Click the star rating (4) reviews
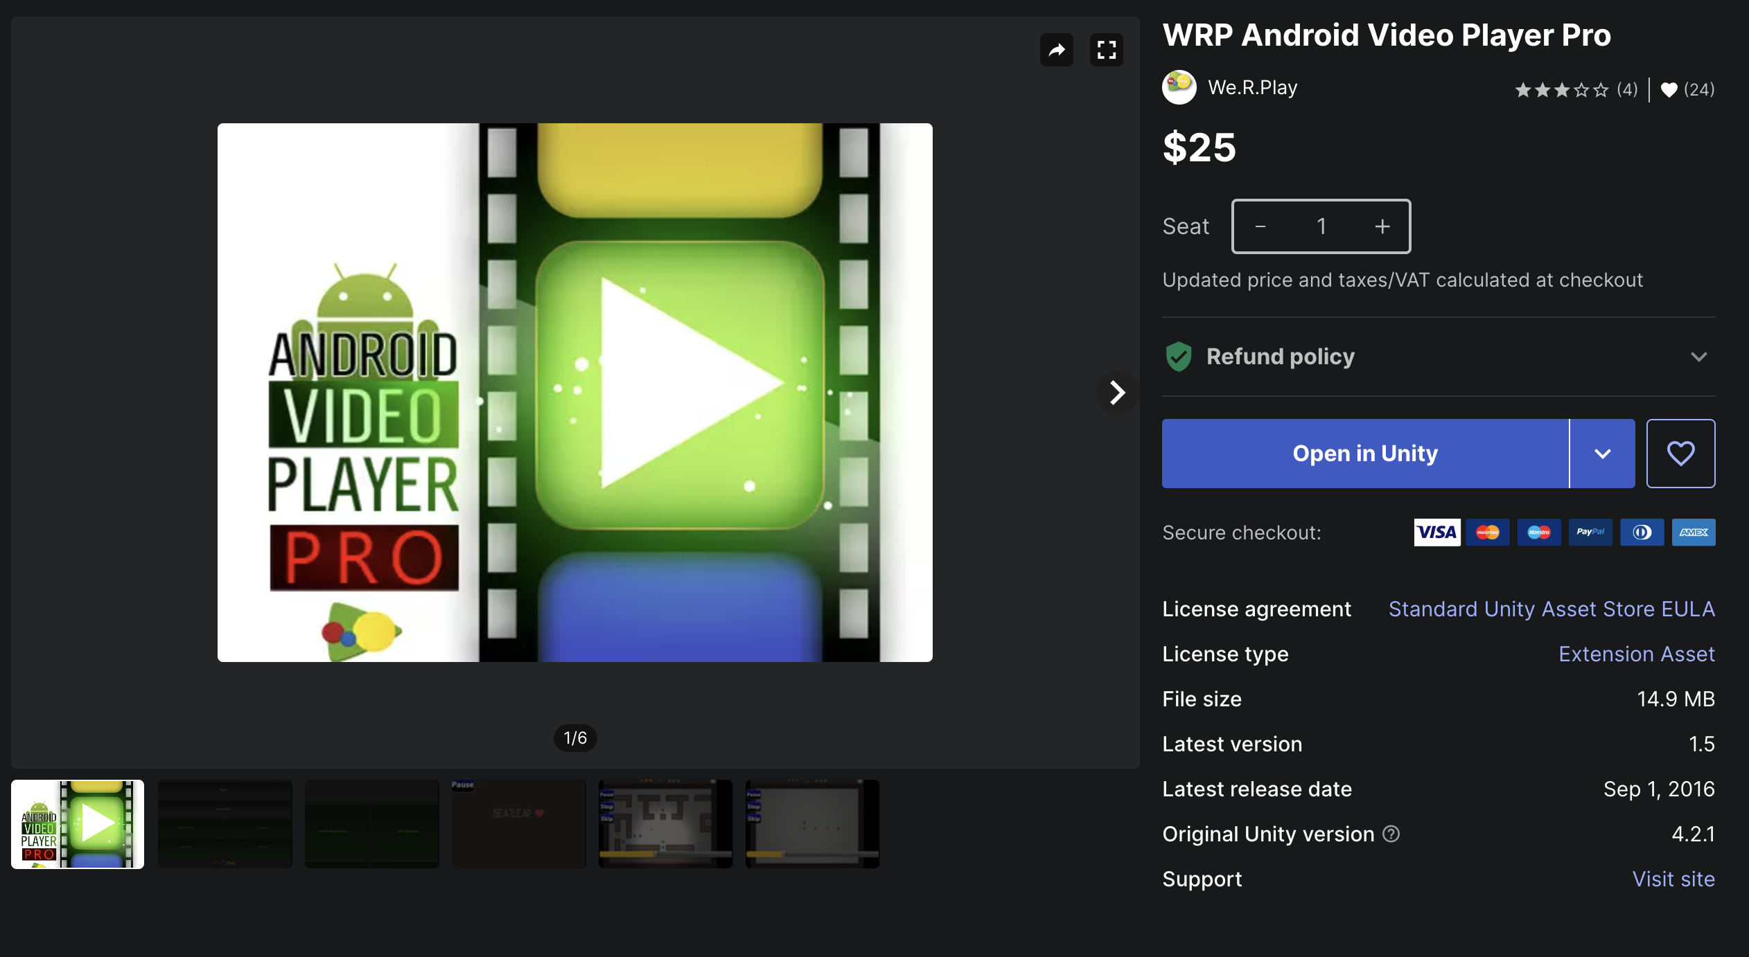This screenshot has height=957, width=1749. click(x=1576, y=89)
